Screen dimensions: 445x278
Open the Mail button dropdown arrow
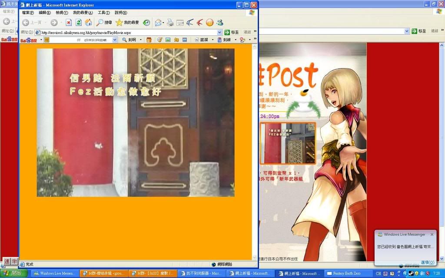[163, 23]
